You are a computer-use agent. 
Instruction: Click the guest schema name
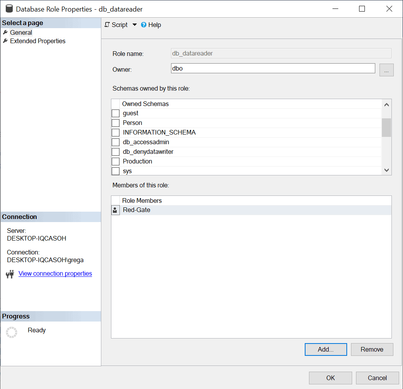(x=131, y=113)
